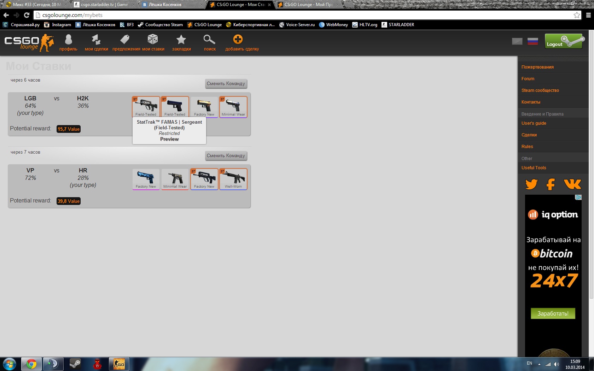Click Сменить Команду for LGB vs H2K
Viewport: 594px width, 371px height.
[226, 84]
